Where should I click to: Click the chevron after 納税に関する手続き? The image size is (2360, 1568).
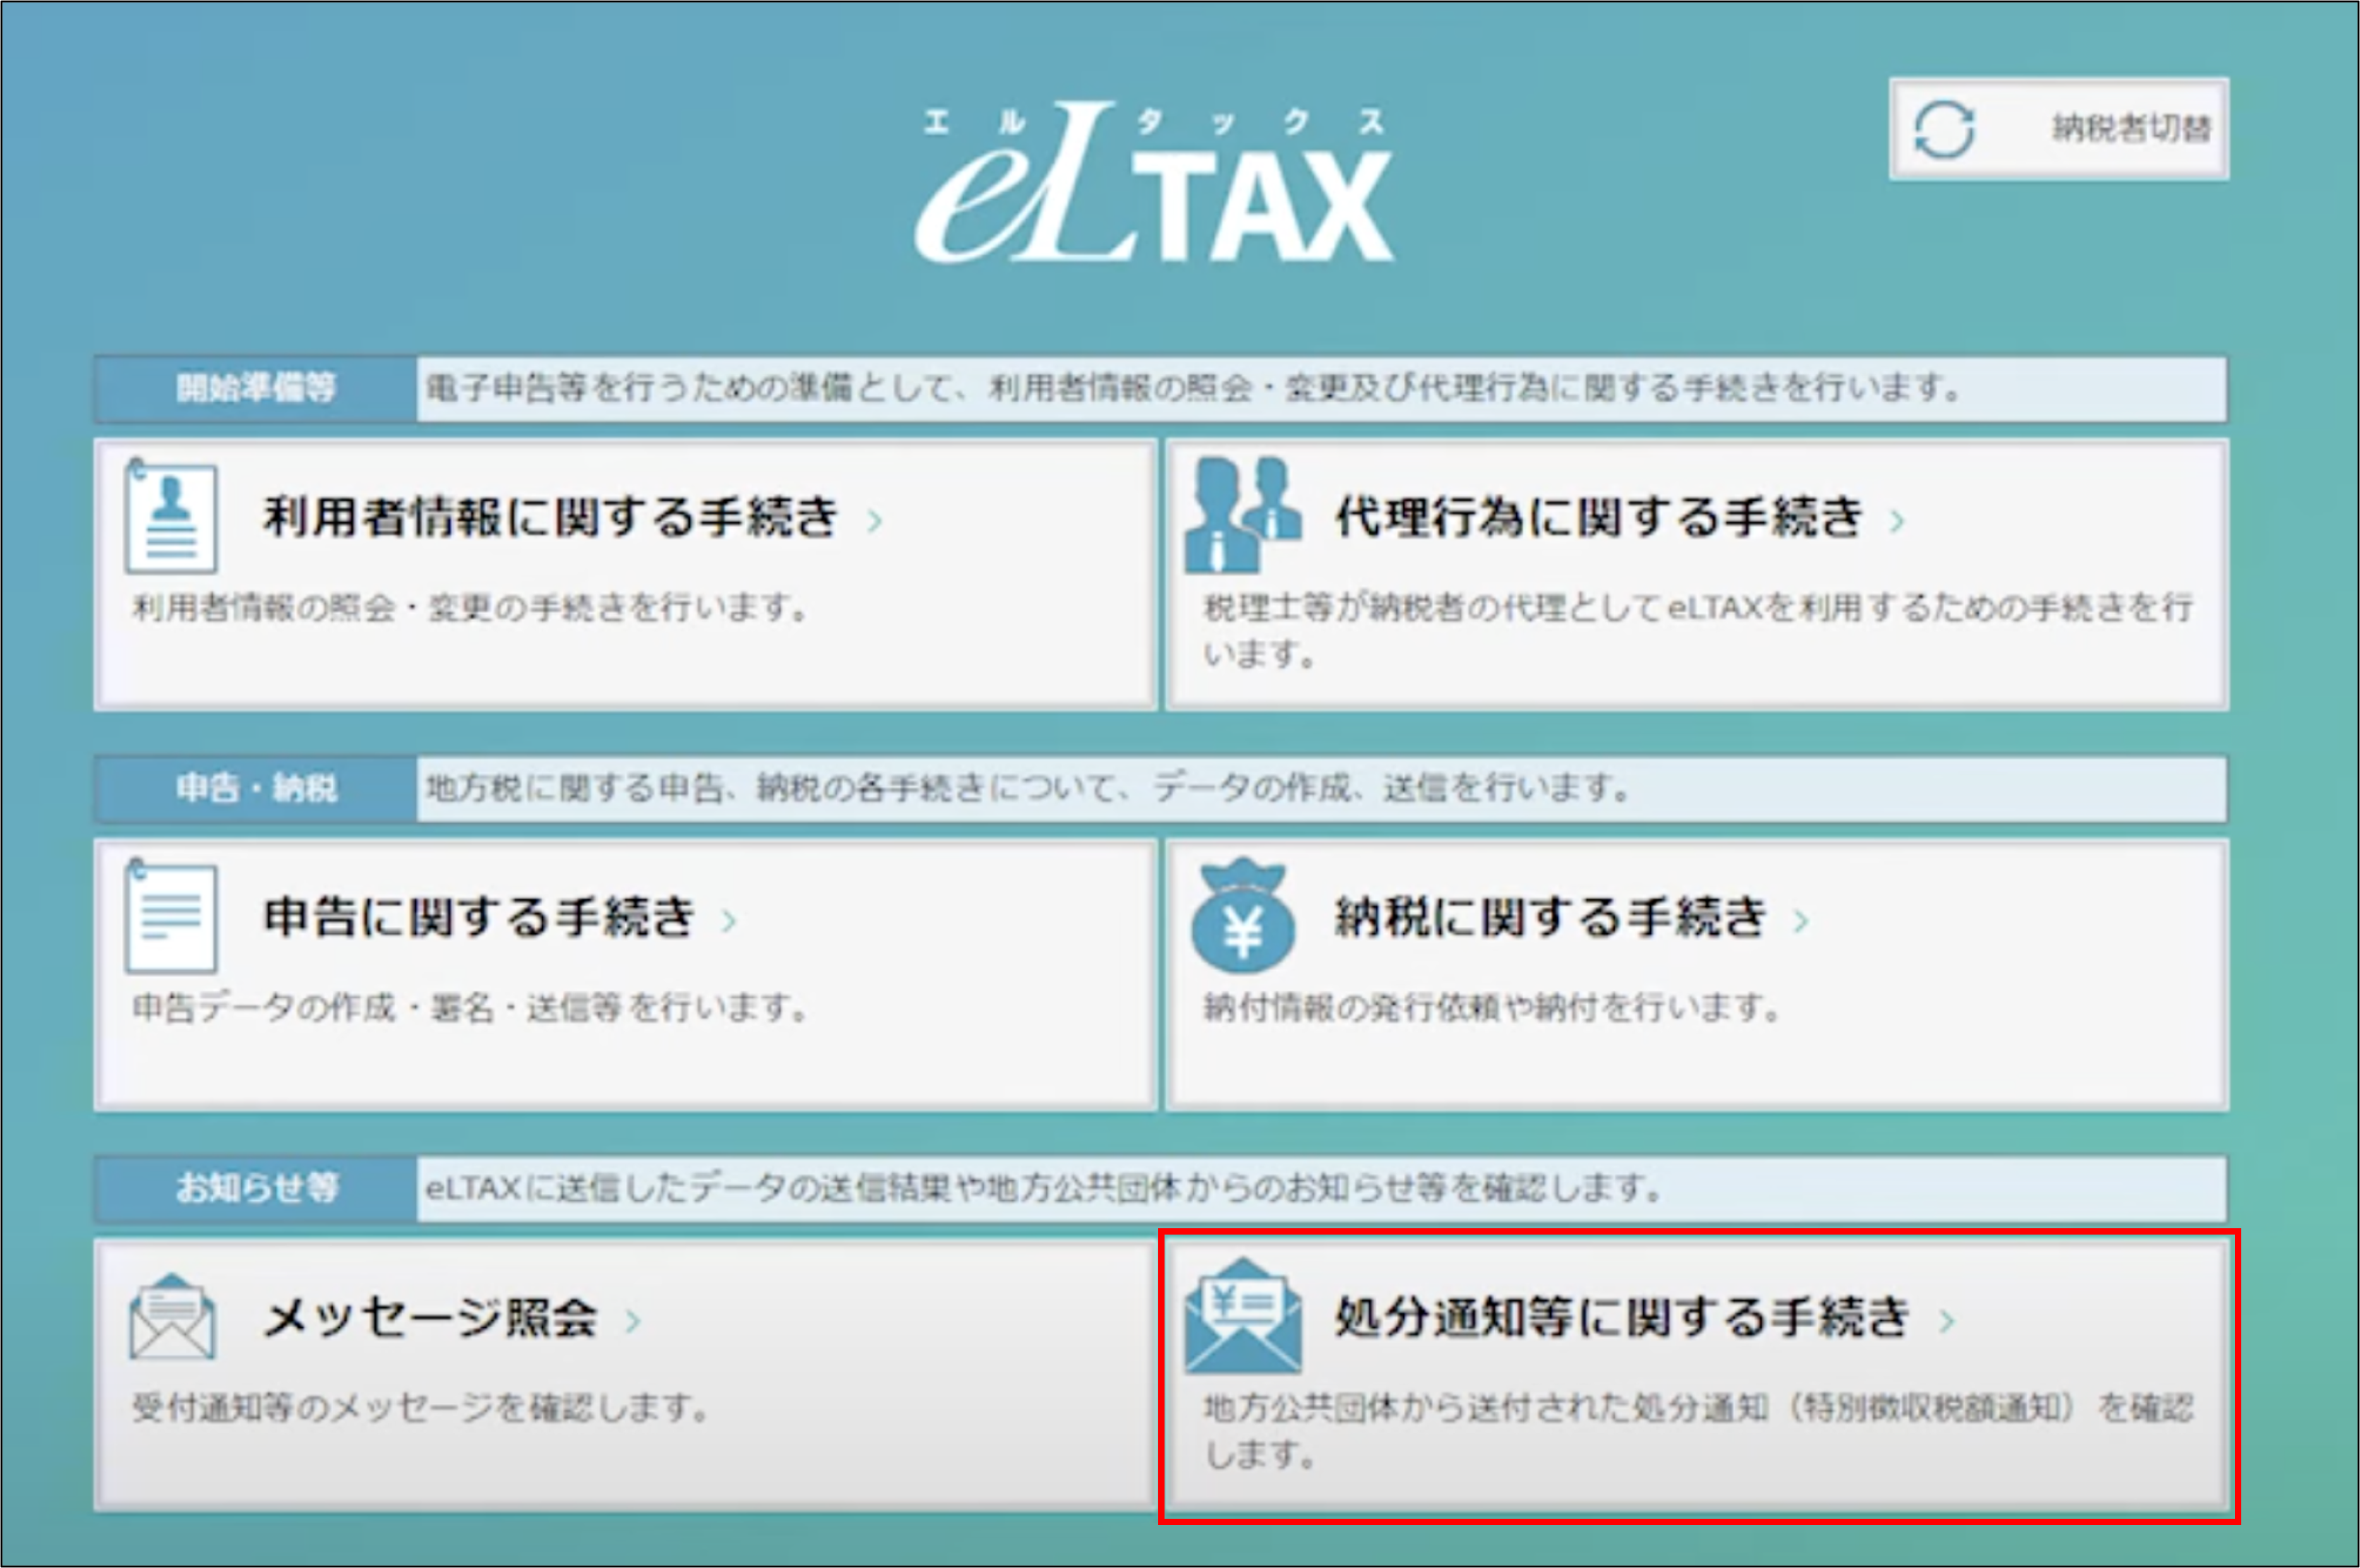(1801, 921)
